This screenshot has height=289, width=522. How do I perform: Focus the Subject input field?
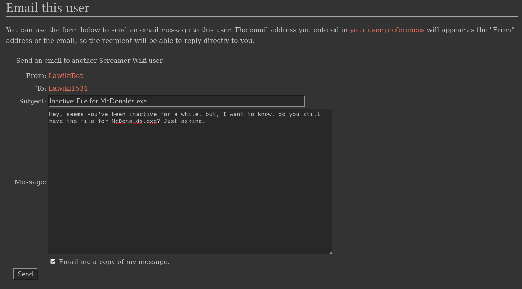click(x=176, y=101)
